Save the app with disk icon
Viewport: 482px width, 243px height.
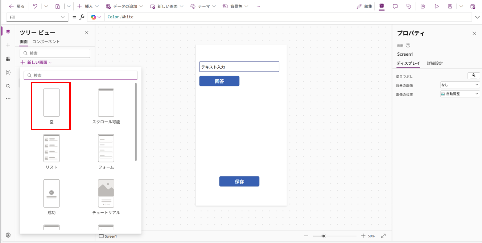(x=450, y=7)
